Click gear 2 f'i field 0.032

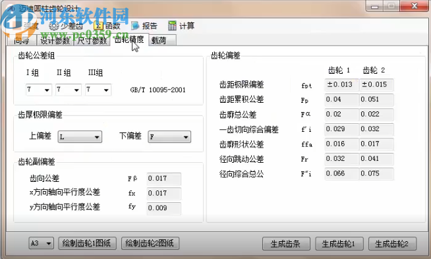coord(376,129)
